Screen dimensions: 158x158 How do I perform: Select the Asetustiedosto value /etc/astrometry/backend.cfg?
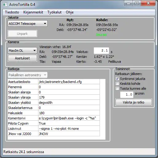click(x=69, y=82)
